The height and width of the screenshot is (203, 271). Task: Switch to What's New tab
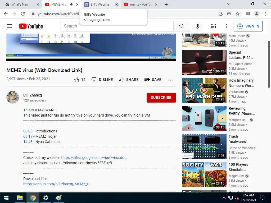tap(20, 4)
